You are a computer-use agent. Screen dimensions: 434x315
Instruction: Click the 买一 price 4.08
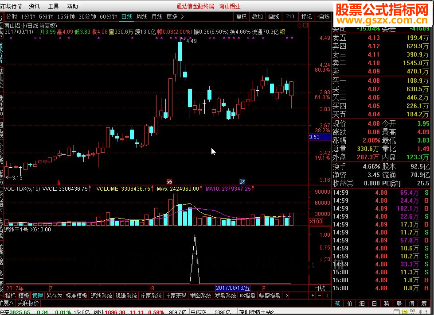click(x=374, y=81)
